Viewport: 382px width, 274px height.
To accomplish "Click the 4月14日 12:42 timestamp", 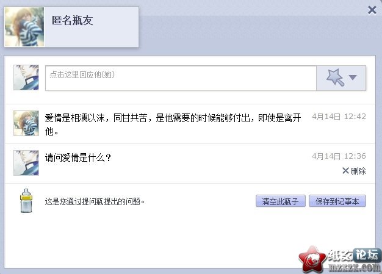I will 339,117.
